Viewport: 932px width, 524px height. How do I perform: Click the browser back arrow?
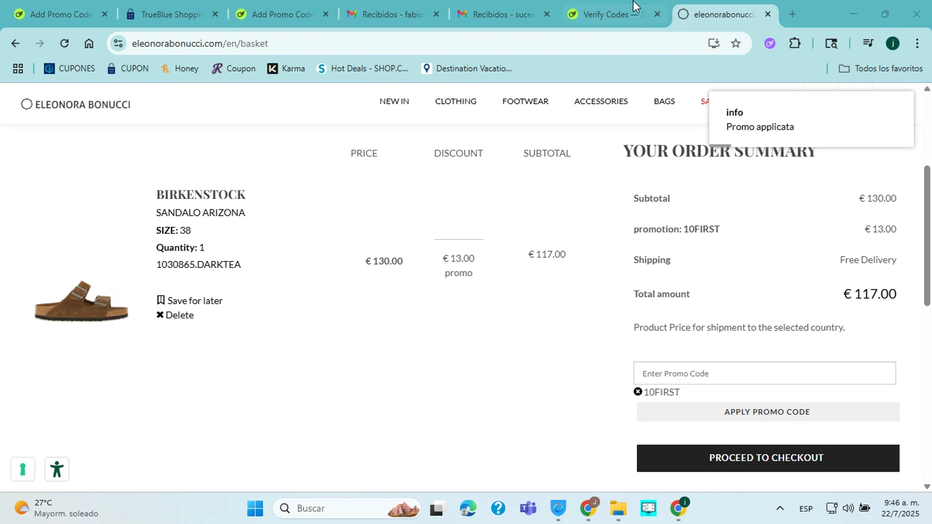tap(15, 44)
